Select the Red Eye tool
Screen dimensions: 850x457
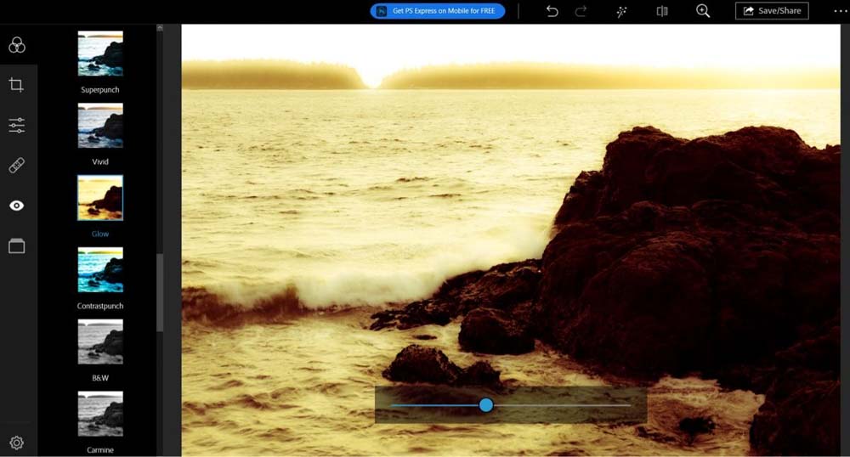[x=17, y=206]
